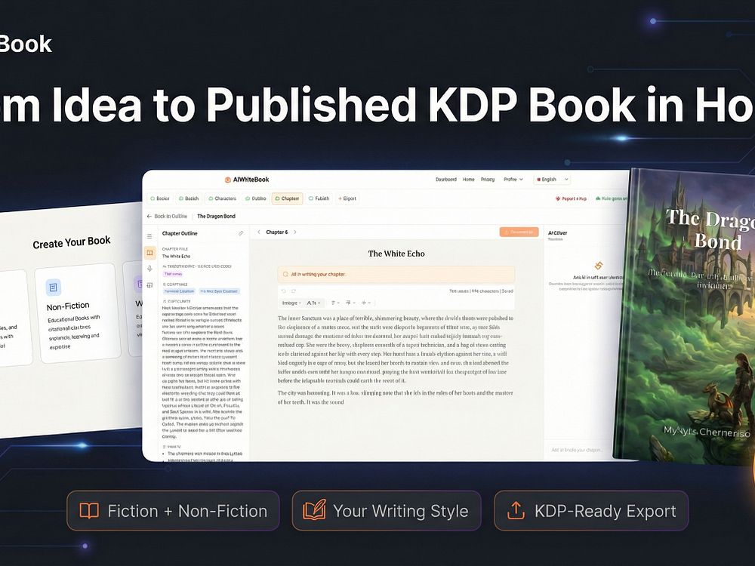This screenshot has width=755, height=566.
Task: Open the Export tab
Action: pos(347,198)
